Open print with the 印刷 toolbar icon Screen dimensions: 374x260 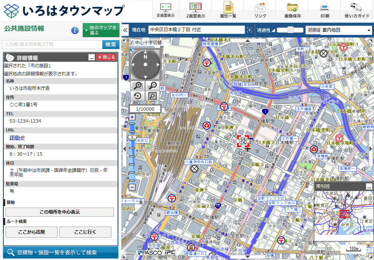[325, 9]
